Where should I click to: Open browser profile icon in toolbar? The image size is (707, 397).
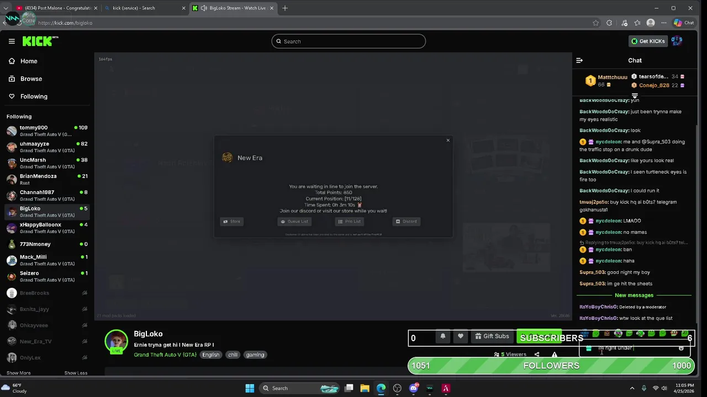pyautogui.click(x=651, y=23)
